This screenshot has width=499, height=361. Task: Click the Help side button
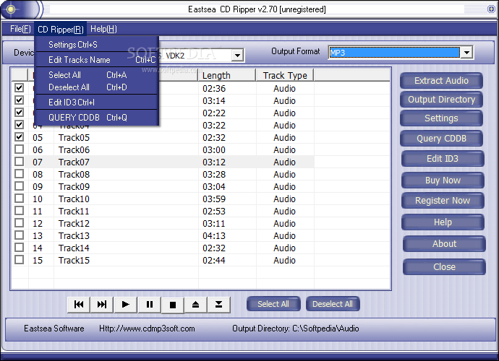point(443,222)
